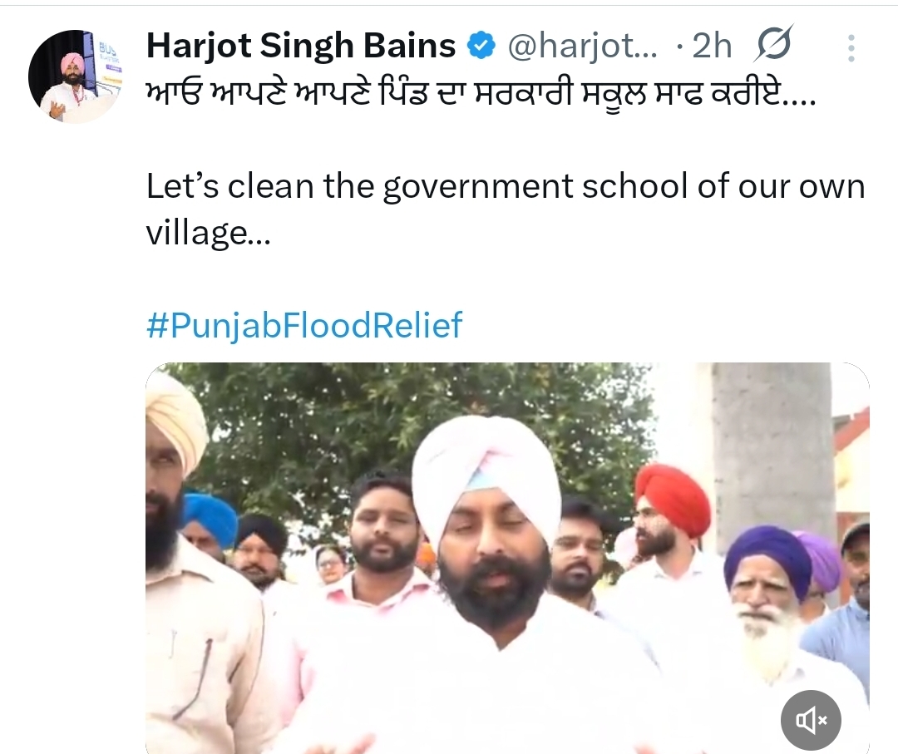Click the "village..." text line

pyautogui.click(x=208, y=233)
